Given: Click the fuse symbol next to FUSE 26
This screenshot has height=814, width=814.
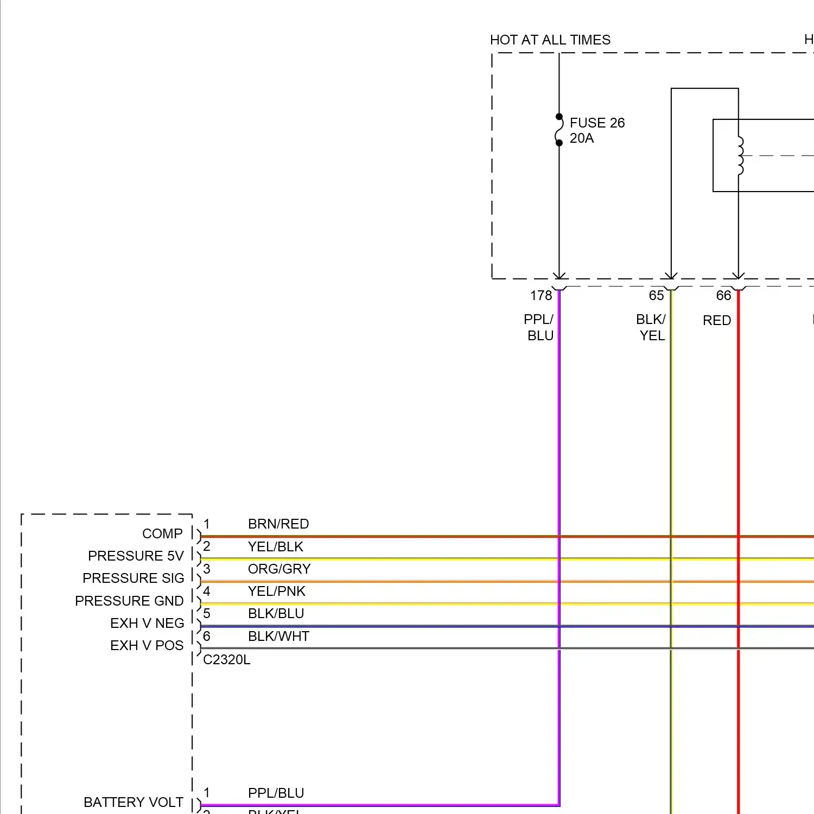Looking at the screenshot, I should click(559, 130).
